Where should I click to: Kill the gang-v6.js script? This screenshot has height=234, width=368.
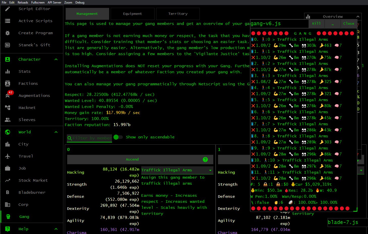(x=317, y=24)
